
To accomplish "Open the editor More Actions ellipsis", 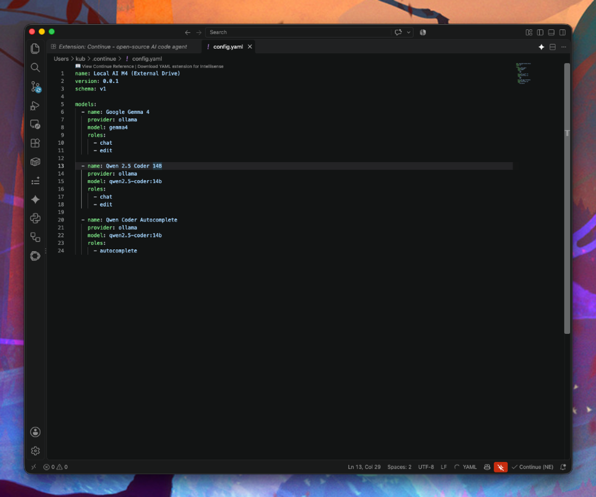I will pyautogui.click(x=563, y=47).
